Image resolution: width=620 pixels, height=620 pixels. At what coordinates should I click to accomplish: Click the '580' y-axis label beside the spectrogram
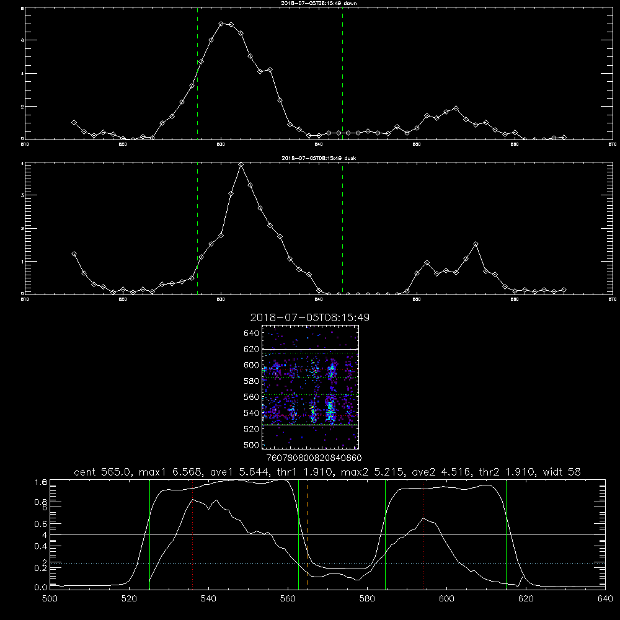pyautogui.click(x=252, y=381)
